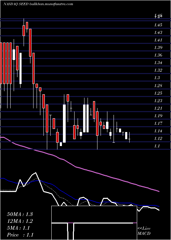Click the MACD histogram panel
171x240 pixels.
tap(94, 223)
